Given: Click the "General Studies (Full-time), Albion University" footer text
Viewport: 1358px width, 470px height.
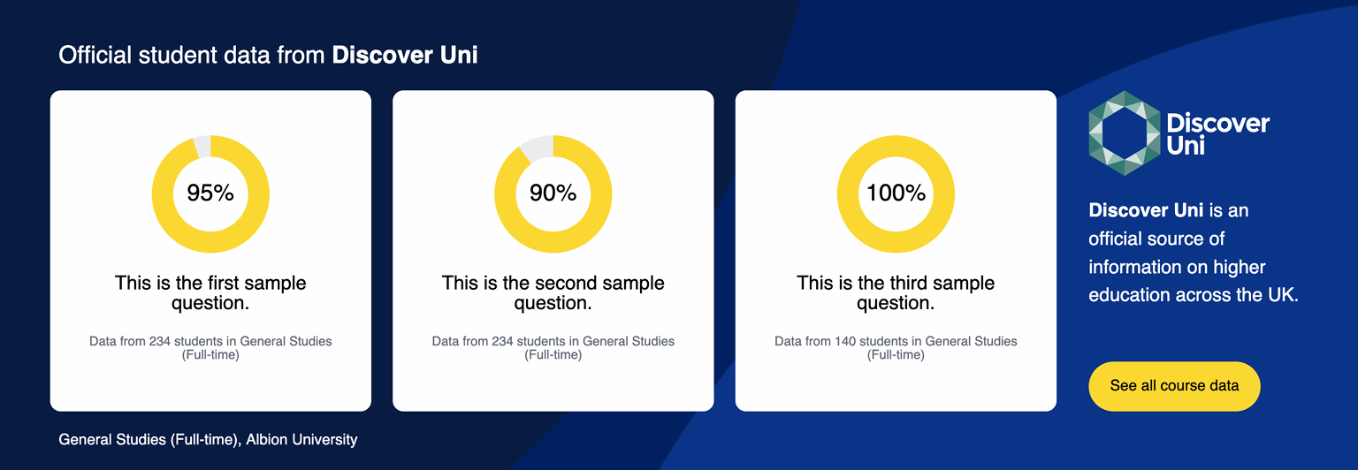Looking at the screenshot, I should click(x=208, y=439).
